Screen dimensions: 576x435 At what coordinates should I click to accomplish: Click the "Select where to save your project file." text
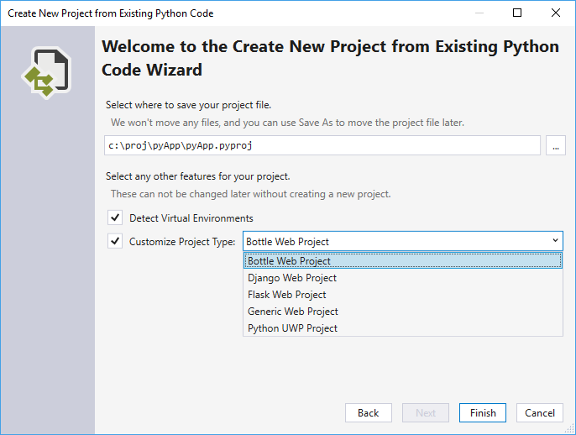point(188,105)
